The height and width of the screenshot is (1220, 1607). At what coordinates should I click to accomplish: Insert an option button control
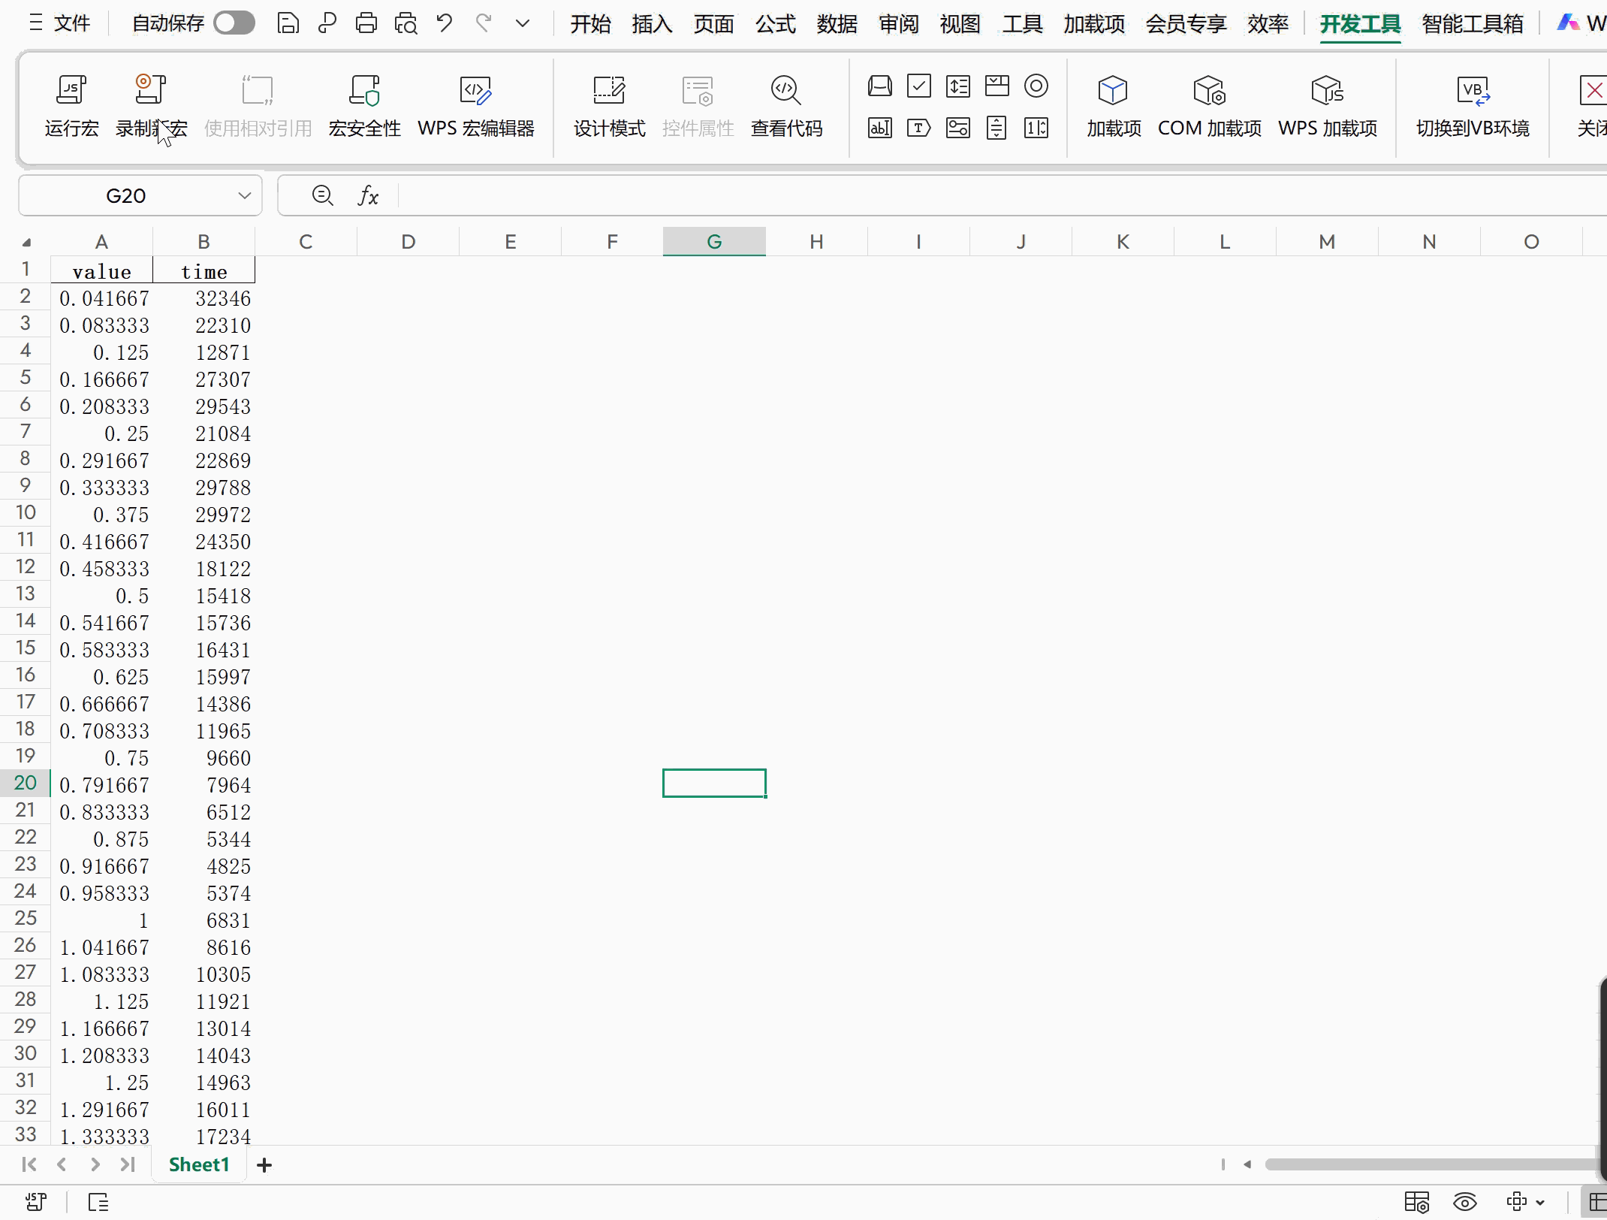(x=1036, y=86)
